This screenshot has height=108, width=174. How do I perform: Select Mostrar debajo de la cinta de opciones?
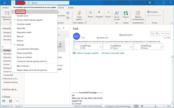pyautogui.click(x=35, y=70)
